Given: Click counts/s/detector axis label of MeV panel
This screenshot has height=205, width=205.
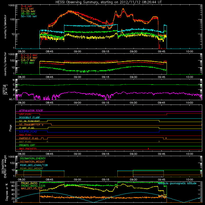Looking at the screenshot, I should coord(5,64).
